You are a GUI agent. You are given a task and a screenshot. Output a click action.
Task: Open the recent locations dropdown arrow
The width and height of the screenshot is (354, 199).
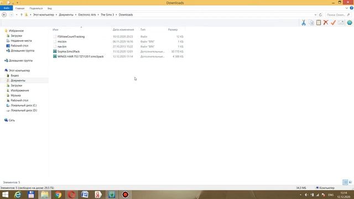[17, 15]
